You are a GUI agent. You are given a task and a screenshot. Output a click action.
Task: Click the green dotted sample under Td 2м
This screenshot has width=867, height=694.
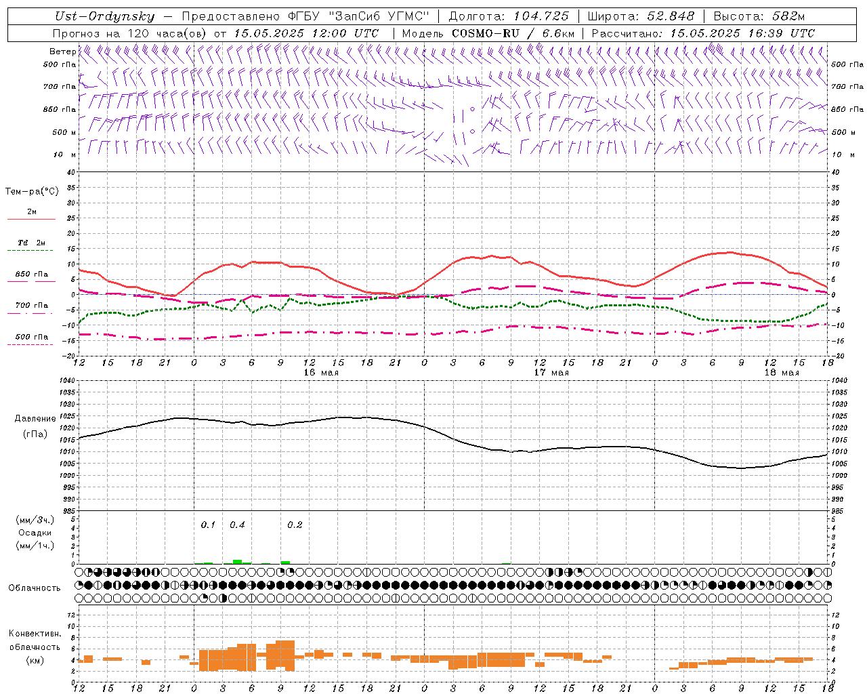click(x=32, y=251)
